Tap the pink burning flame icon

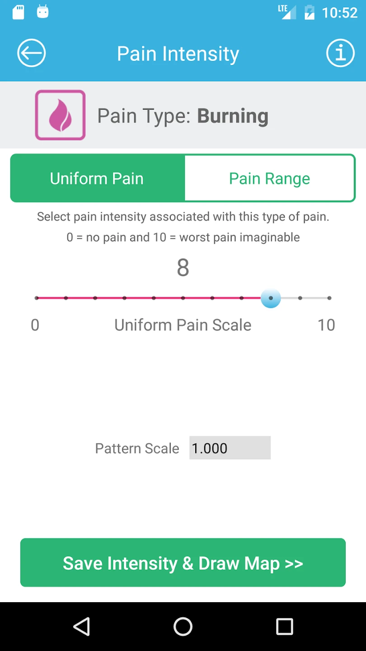click(60, 115)
